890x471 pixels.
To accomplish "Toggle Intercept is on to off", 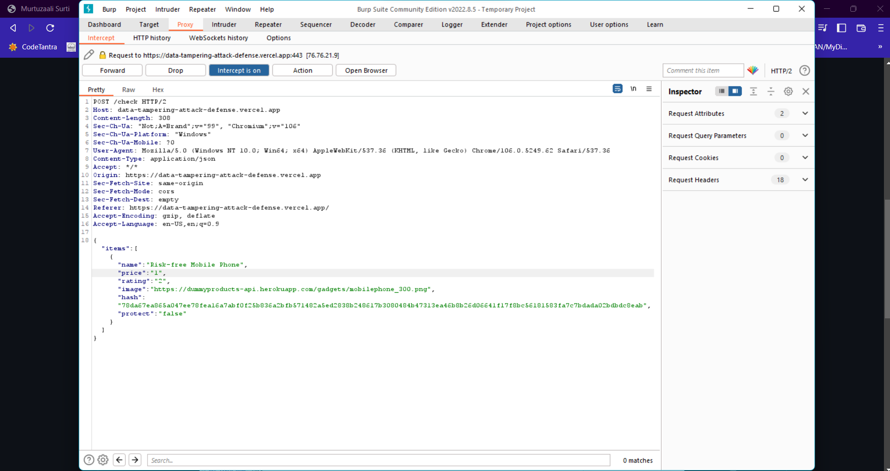I will (239, 70).
